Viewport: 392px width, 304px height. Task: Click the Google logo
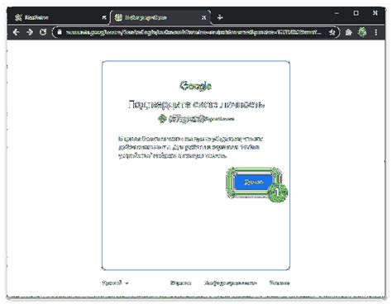(x=196, y=86)
